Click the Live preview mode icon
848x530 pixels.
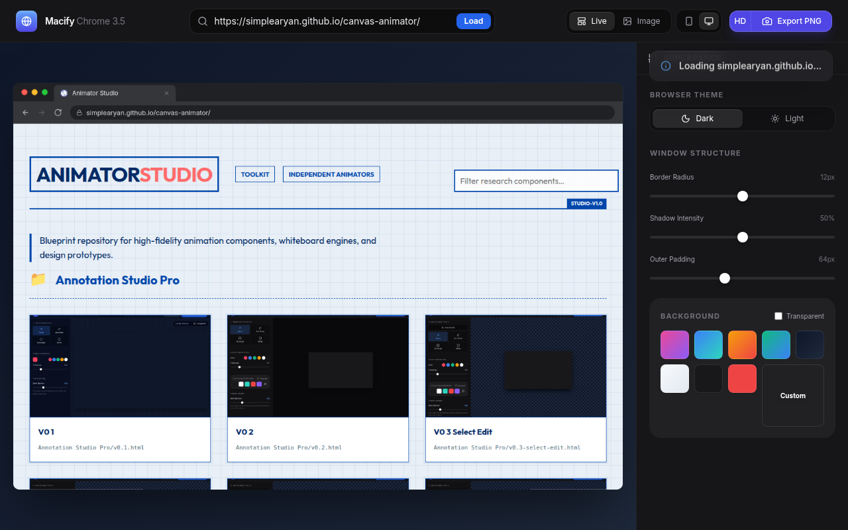point(580,21)
